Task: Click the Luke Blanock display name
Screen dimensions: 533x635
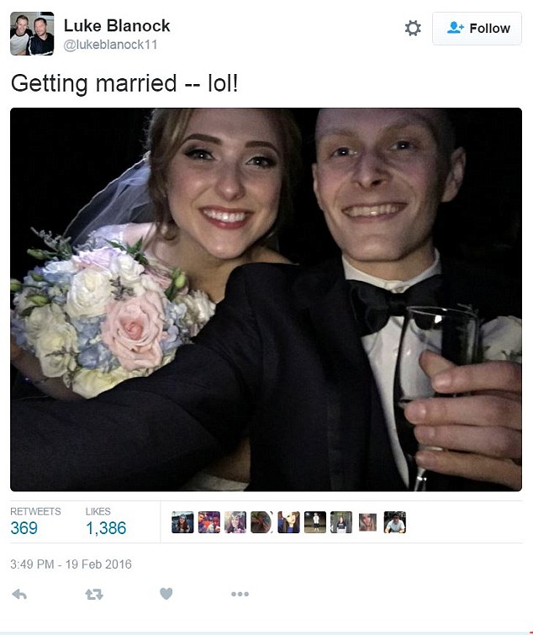Action: click(x=117, y=26)
